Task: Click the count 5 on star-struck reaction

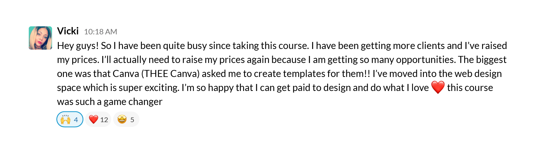Action: pyautogui.click(x=132, y=120)
